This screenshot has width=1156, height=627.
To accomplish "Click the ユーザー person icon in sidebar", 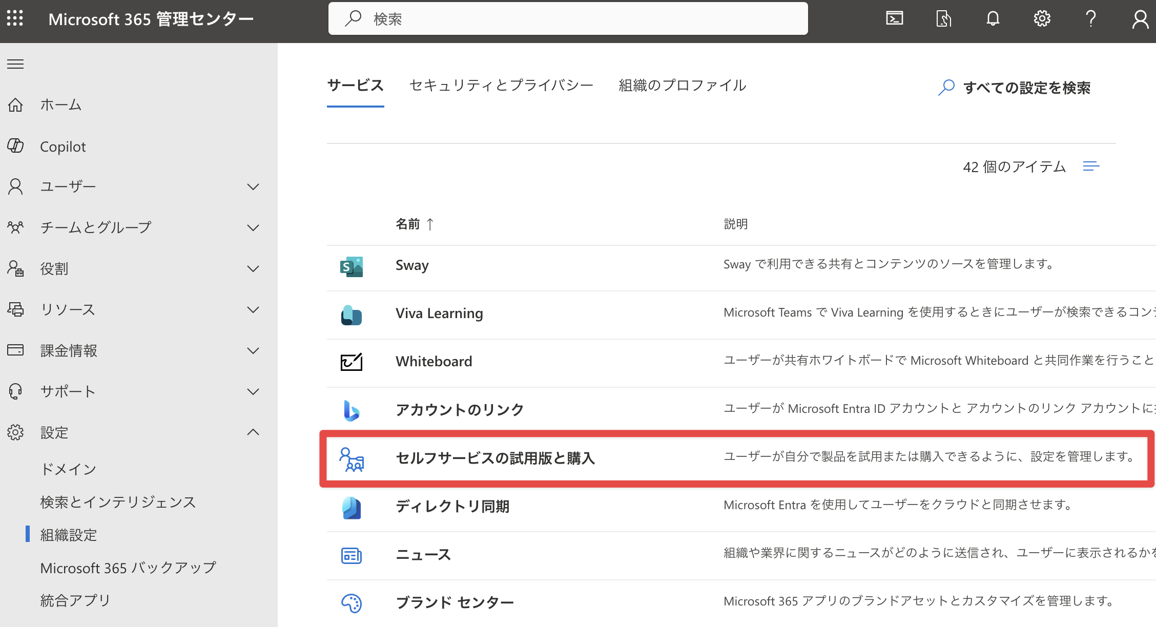I will point(15,186).
